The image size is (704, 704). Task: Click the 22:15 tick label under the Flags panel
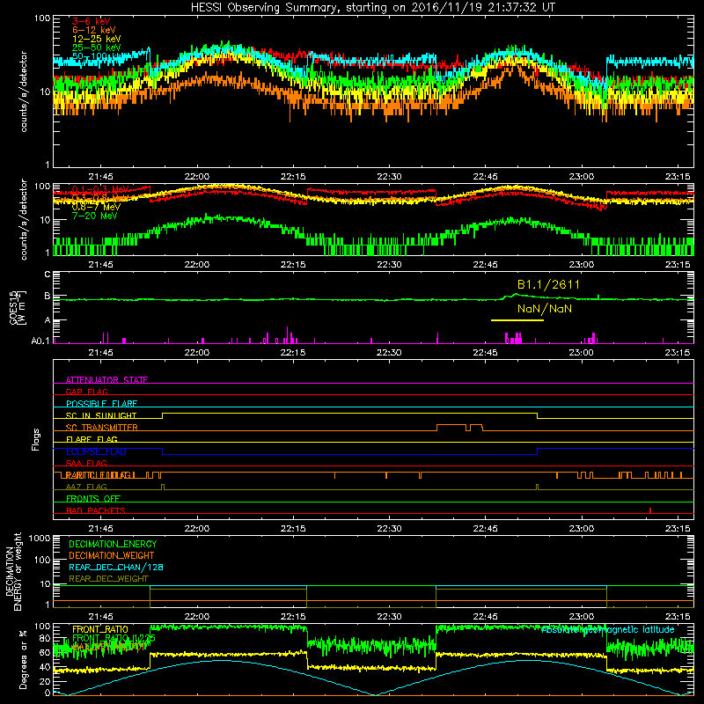coord(293,529)
